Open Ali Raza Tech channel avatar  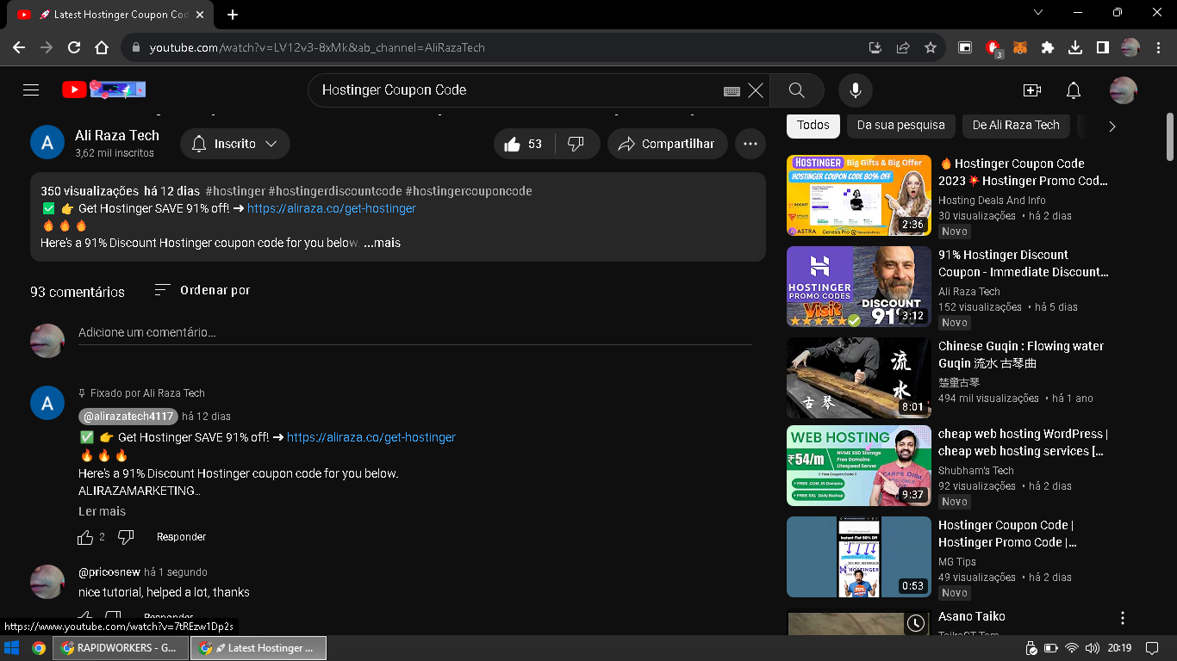point(47,143)
